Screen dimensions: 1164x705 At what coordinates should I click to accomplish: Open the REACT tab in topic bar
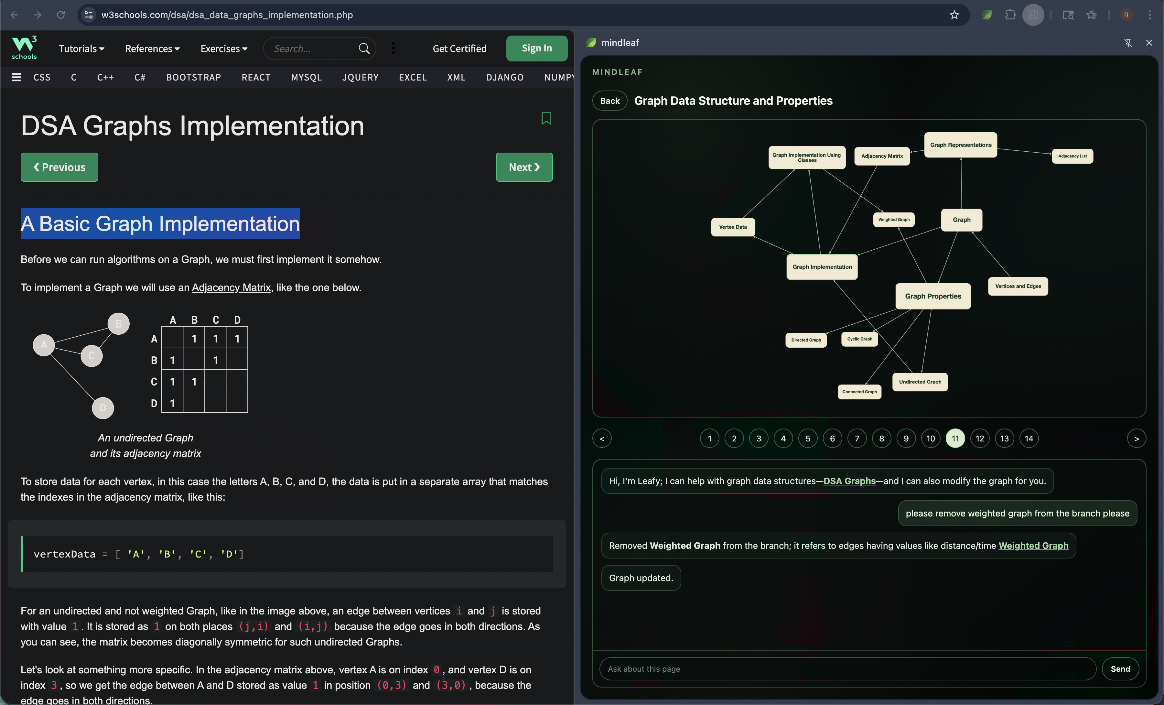click(x=256, y=77)
